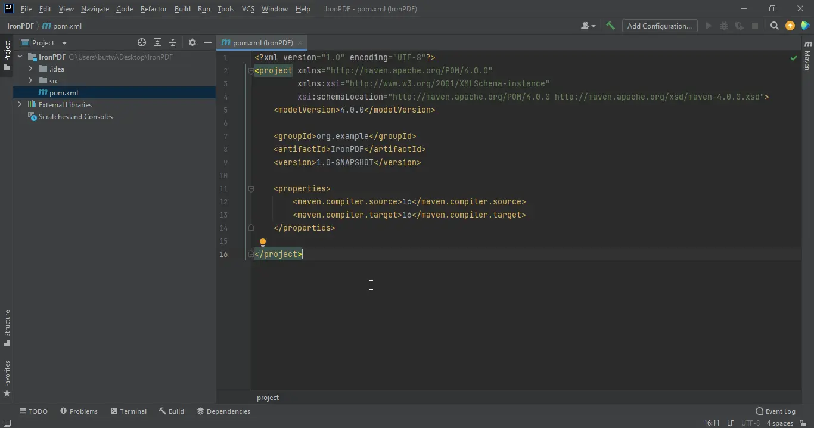Open the VCS menu
The height and width of the screenshot is (428, 814).
pos(248,9)
